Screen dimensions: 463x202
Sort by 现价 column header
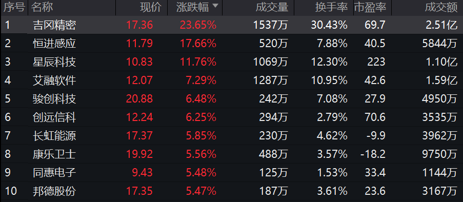[151, 8]
